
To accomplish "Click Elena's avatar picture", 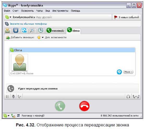I will (x=20, y=62).
